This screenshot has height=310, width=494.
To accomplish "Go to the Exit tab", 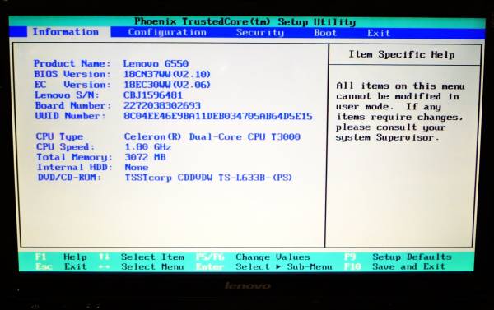I will [379, 33].
